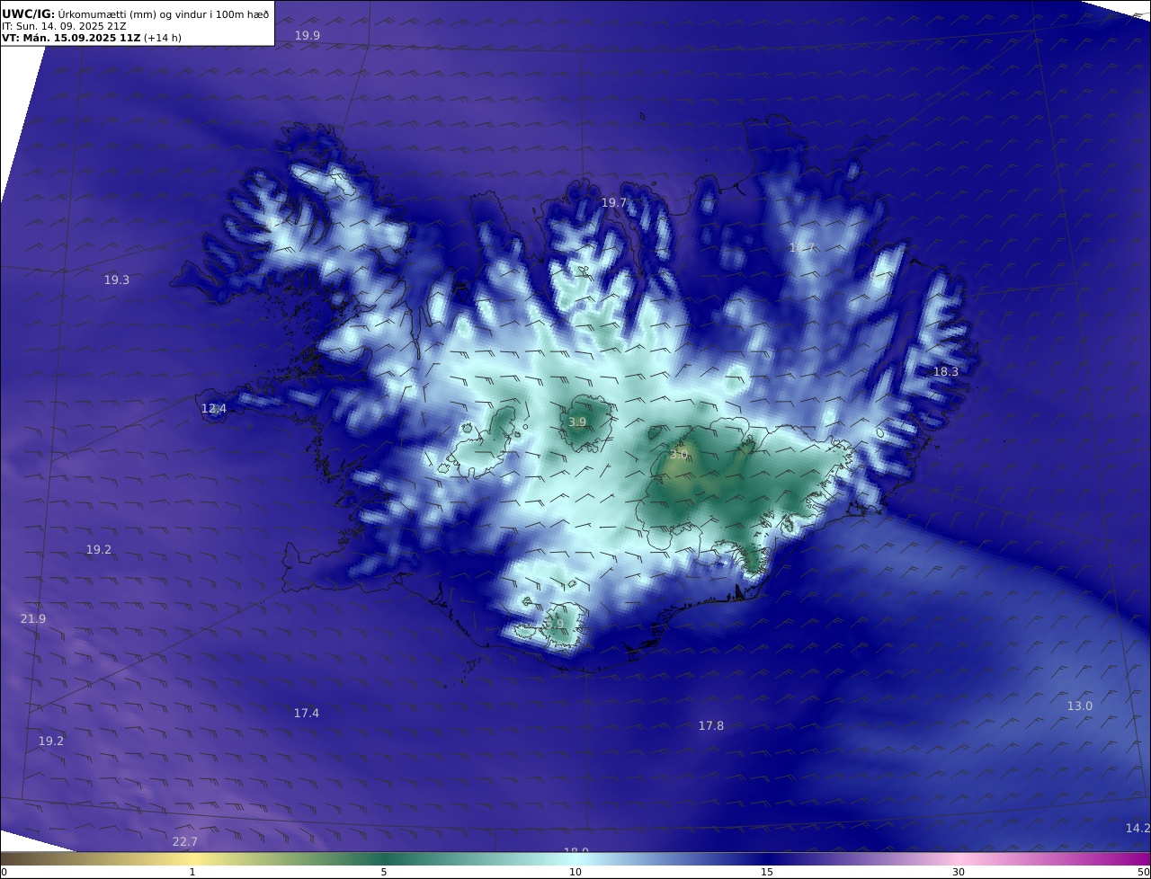Click the 3.0 minimum value on Vatnajökull
This screenshot has height=879, width=1151.
(x=678, y=455)
